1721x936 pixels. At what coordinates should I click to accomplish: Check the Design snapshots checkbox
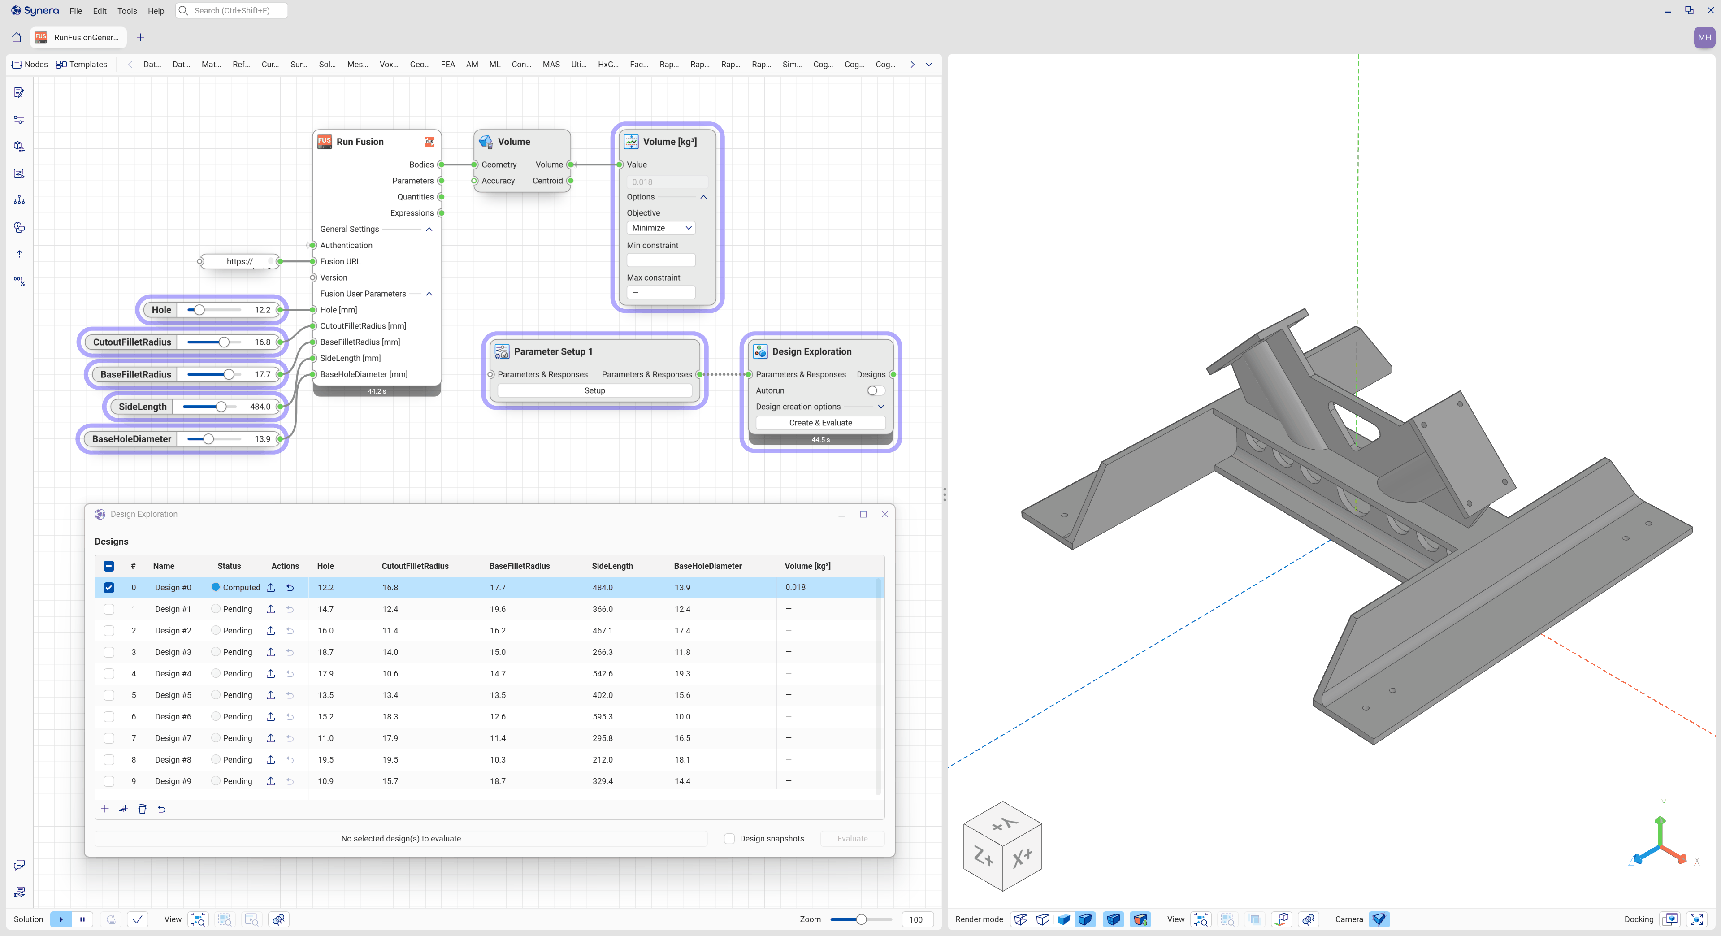click(x=729, y=838)
